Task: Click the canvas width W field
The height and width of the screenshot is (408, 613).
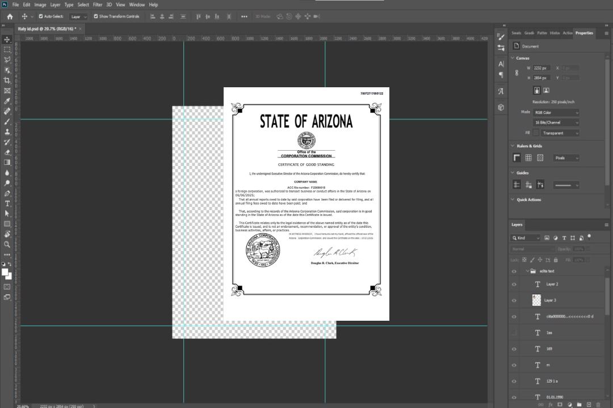Action: [x=541, y=68]
